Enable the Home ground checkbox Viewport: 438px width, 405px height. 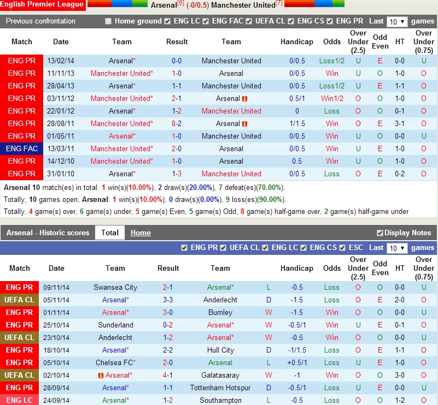[x=108, y=21]
